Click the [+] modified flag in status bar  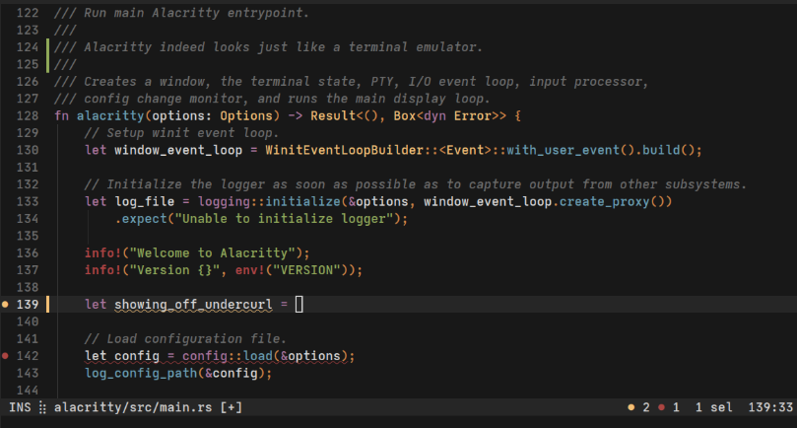coord(232,407)
